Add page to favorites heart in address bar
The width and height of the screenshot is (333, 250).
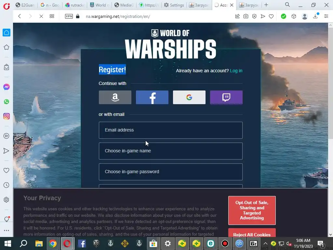click(x=271, y=16)
